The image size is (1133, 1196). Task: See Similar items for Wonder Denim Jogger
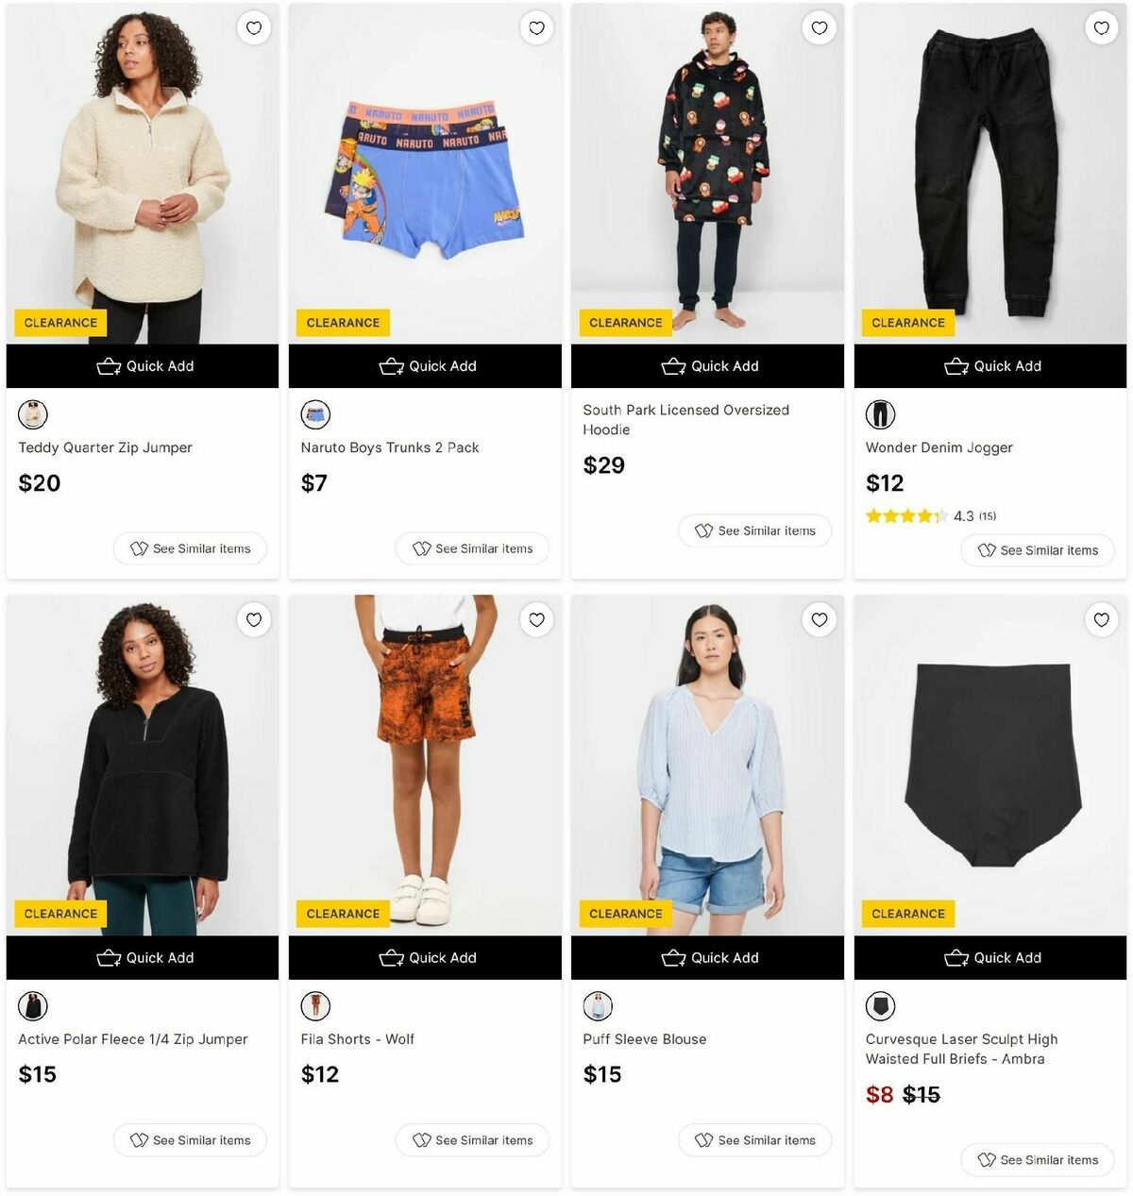[1038, 550]
